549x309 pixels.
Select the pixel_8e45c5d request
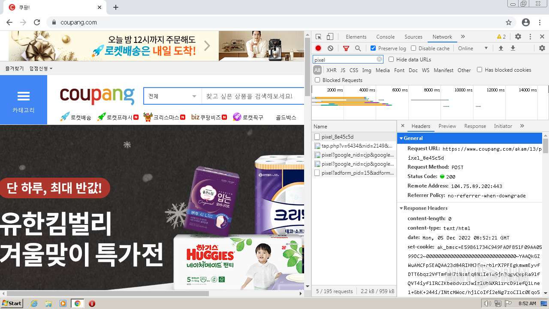354,137
